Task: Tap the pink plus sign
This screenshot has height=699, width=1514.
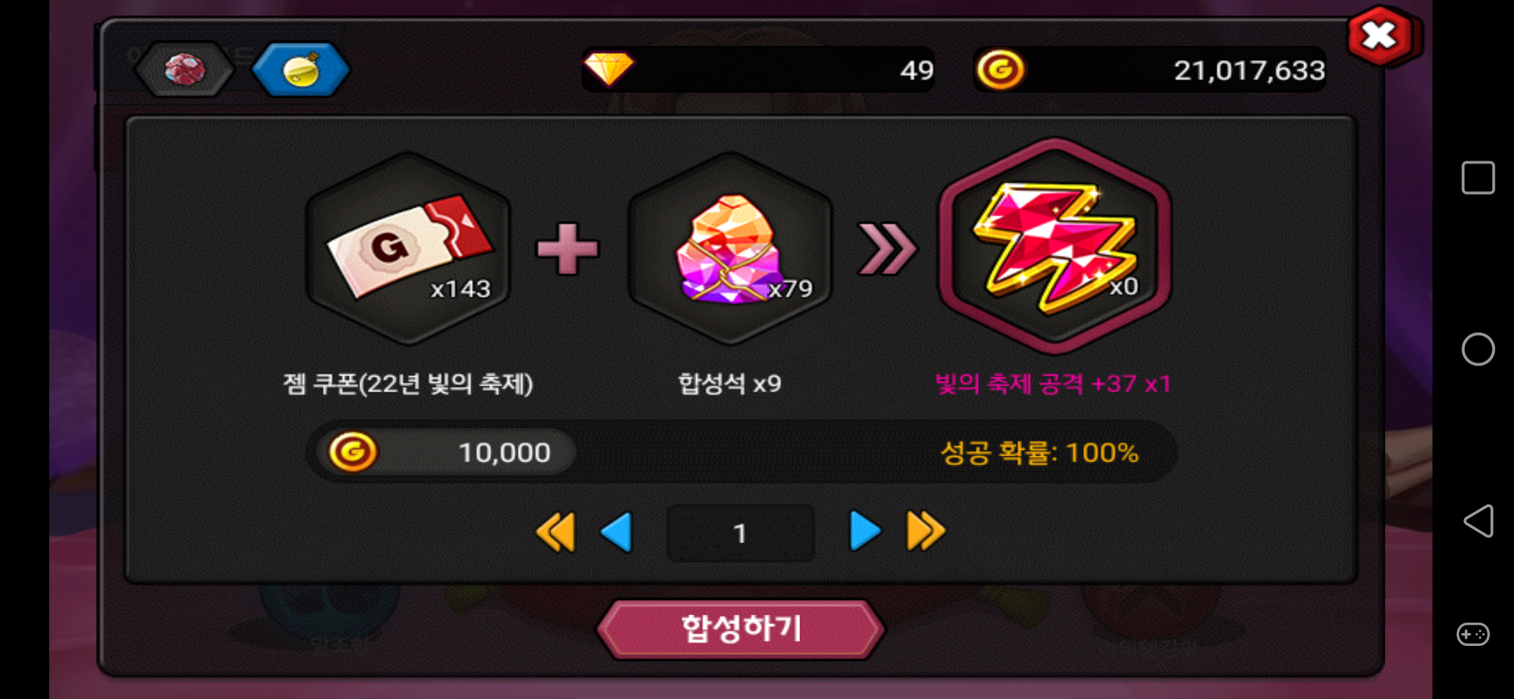Action: (x=568, y=249)
